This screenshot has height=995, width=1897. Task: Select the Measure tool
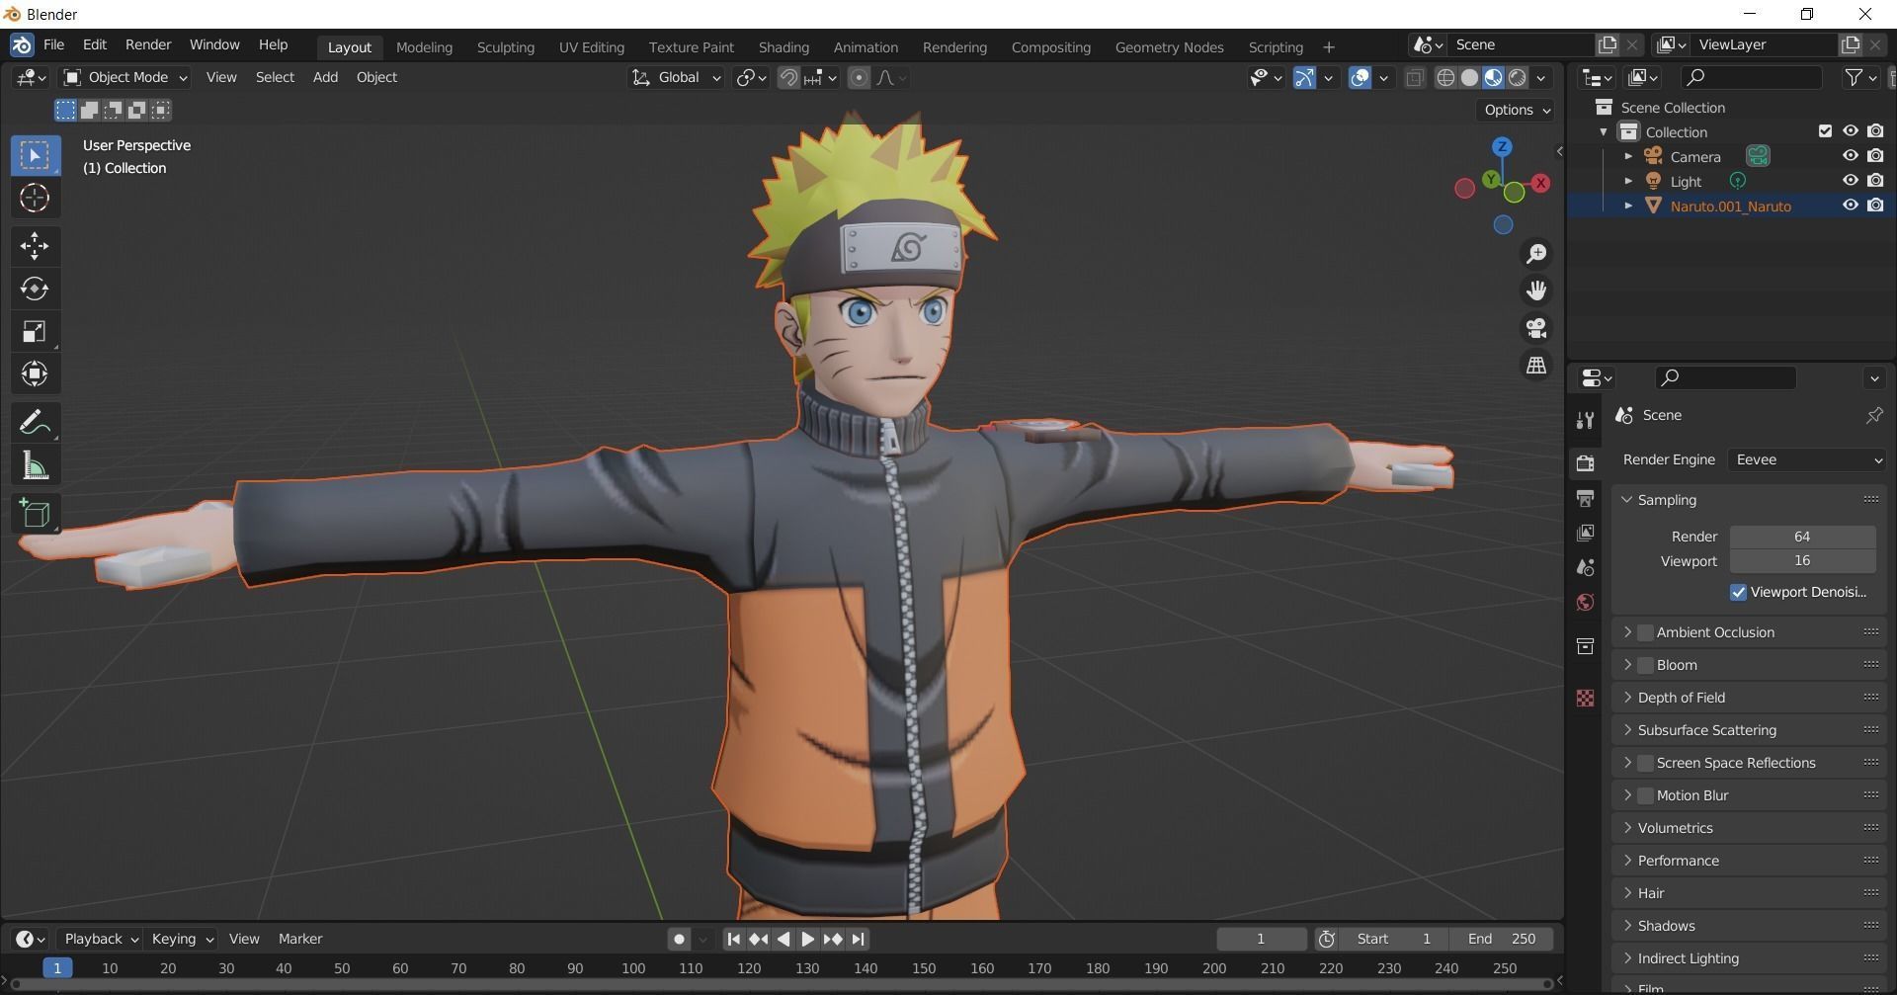pos(35,465)
